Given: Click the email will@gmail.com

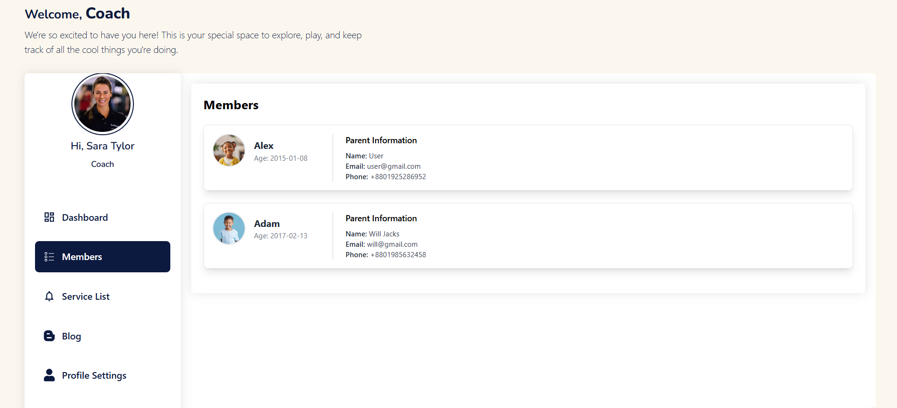Looking at the screenshot, I should 392,244.
